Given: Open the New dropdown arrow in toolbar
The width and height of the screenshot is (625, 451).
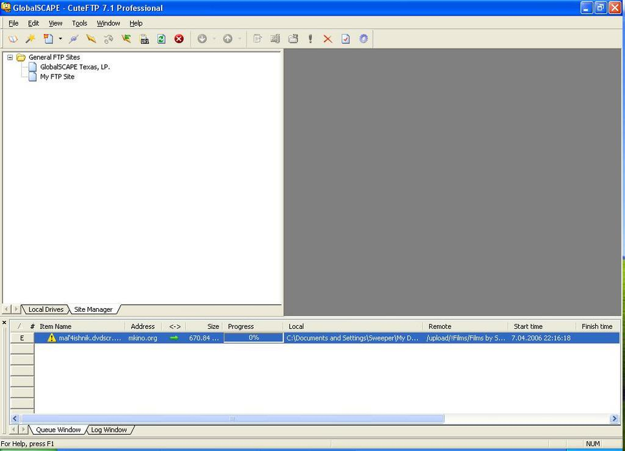Looking at the screenshot, I should tap(60, 39).
